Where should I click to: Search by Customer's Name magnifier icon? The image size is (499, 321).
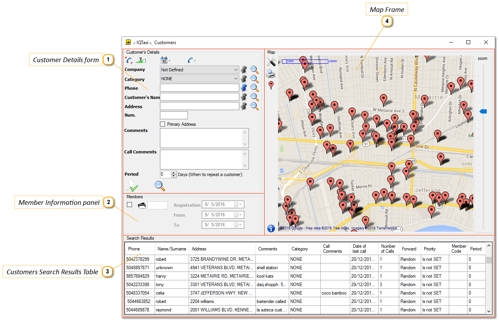(255, 97)
